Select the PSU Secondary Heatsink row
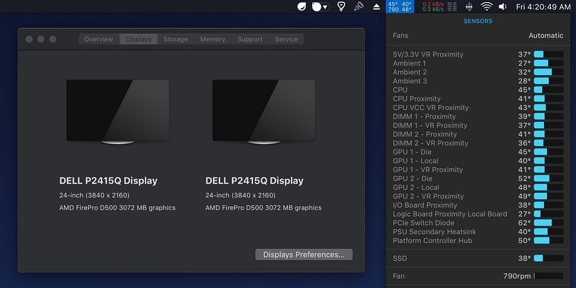Screen dimensions: 576x288 [x=478, y=232]
